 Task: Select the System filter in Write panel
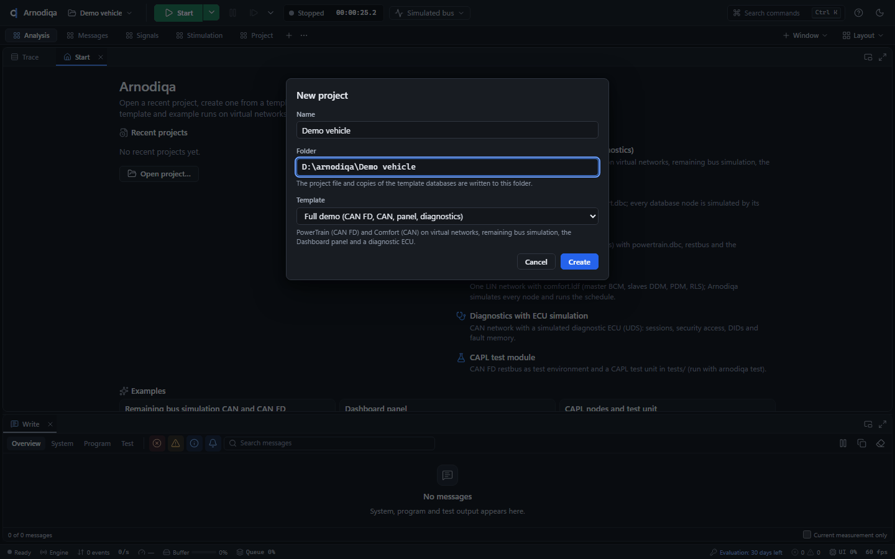point(62,443)
